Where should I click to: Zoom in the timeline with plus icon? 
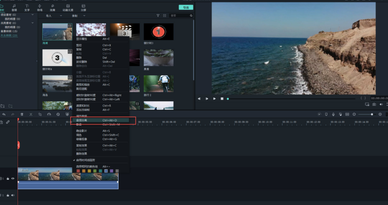pos(380,114)
